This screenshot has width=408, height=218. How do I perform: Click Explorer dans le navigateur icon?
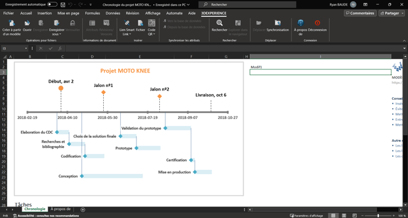(x=238, y=23)
